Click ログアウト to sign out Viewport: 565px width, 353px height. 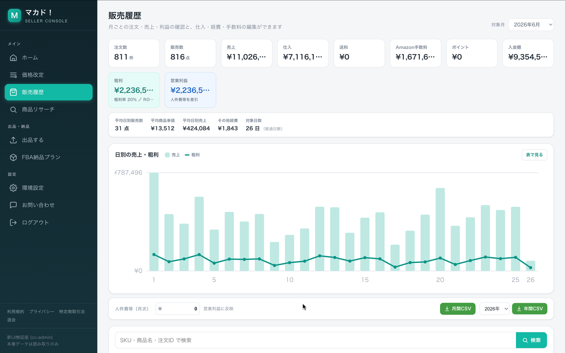(49, 222)
